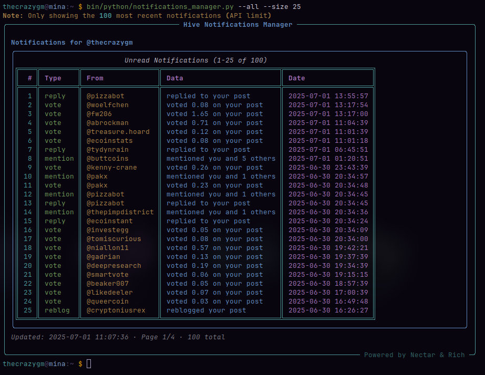Click @fw206 sender name
Viewport: 485px width, 375px height.
tap(99, 114)
